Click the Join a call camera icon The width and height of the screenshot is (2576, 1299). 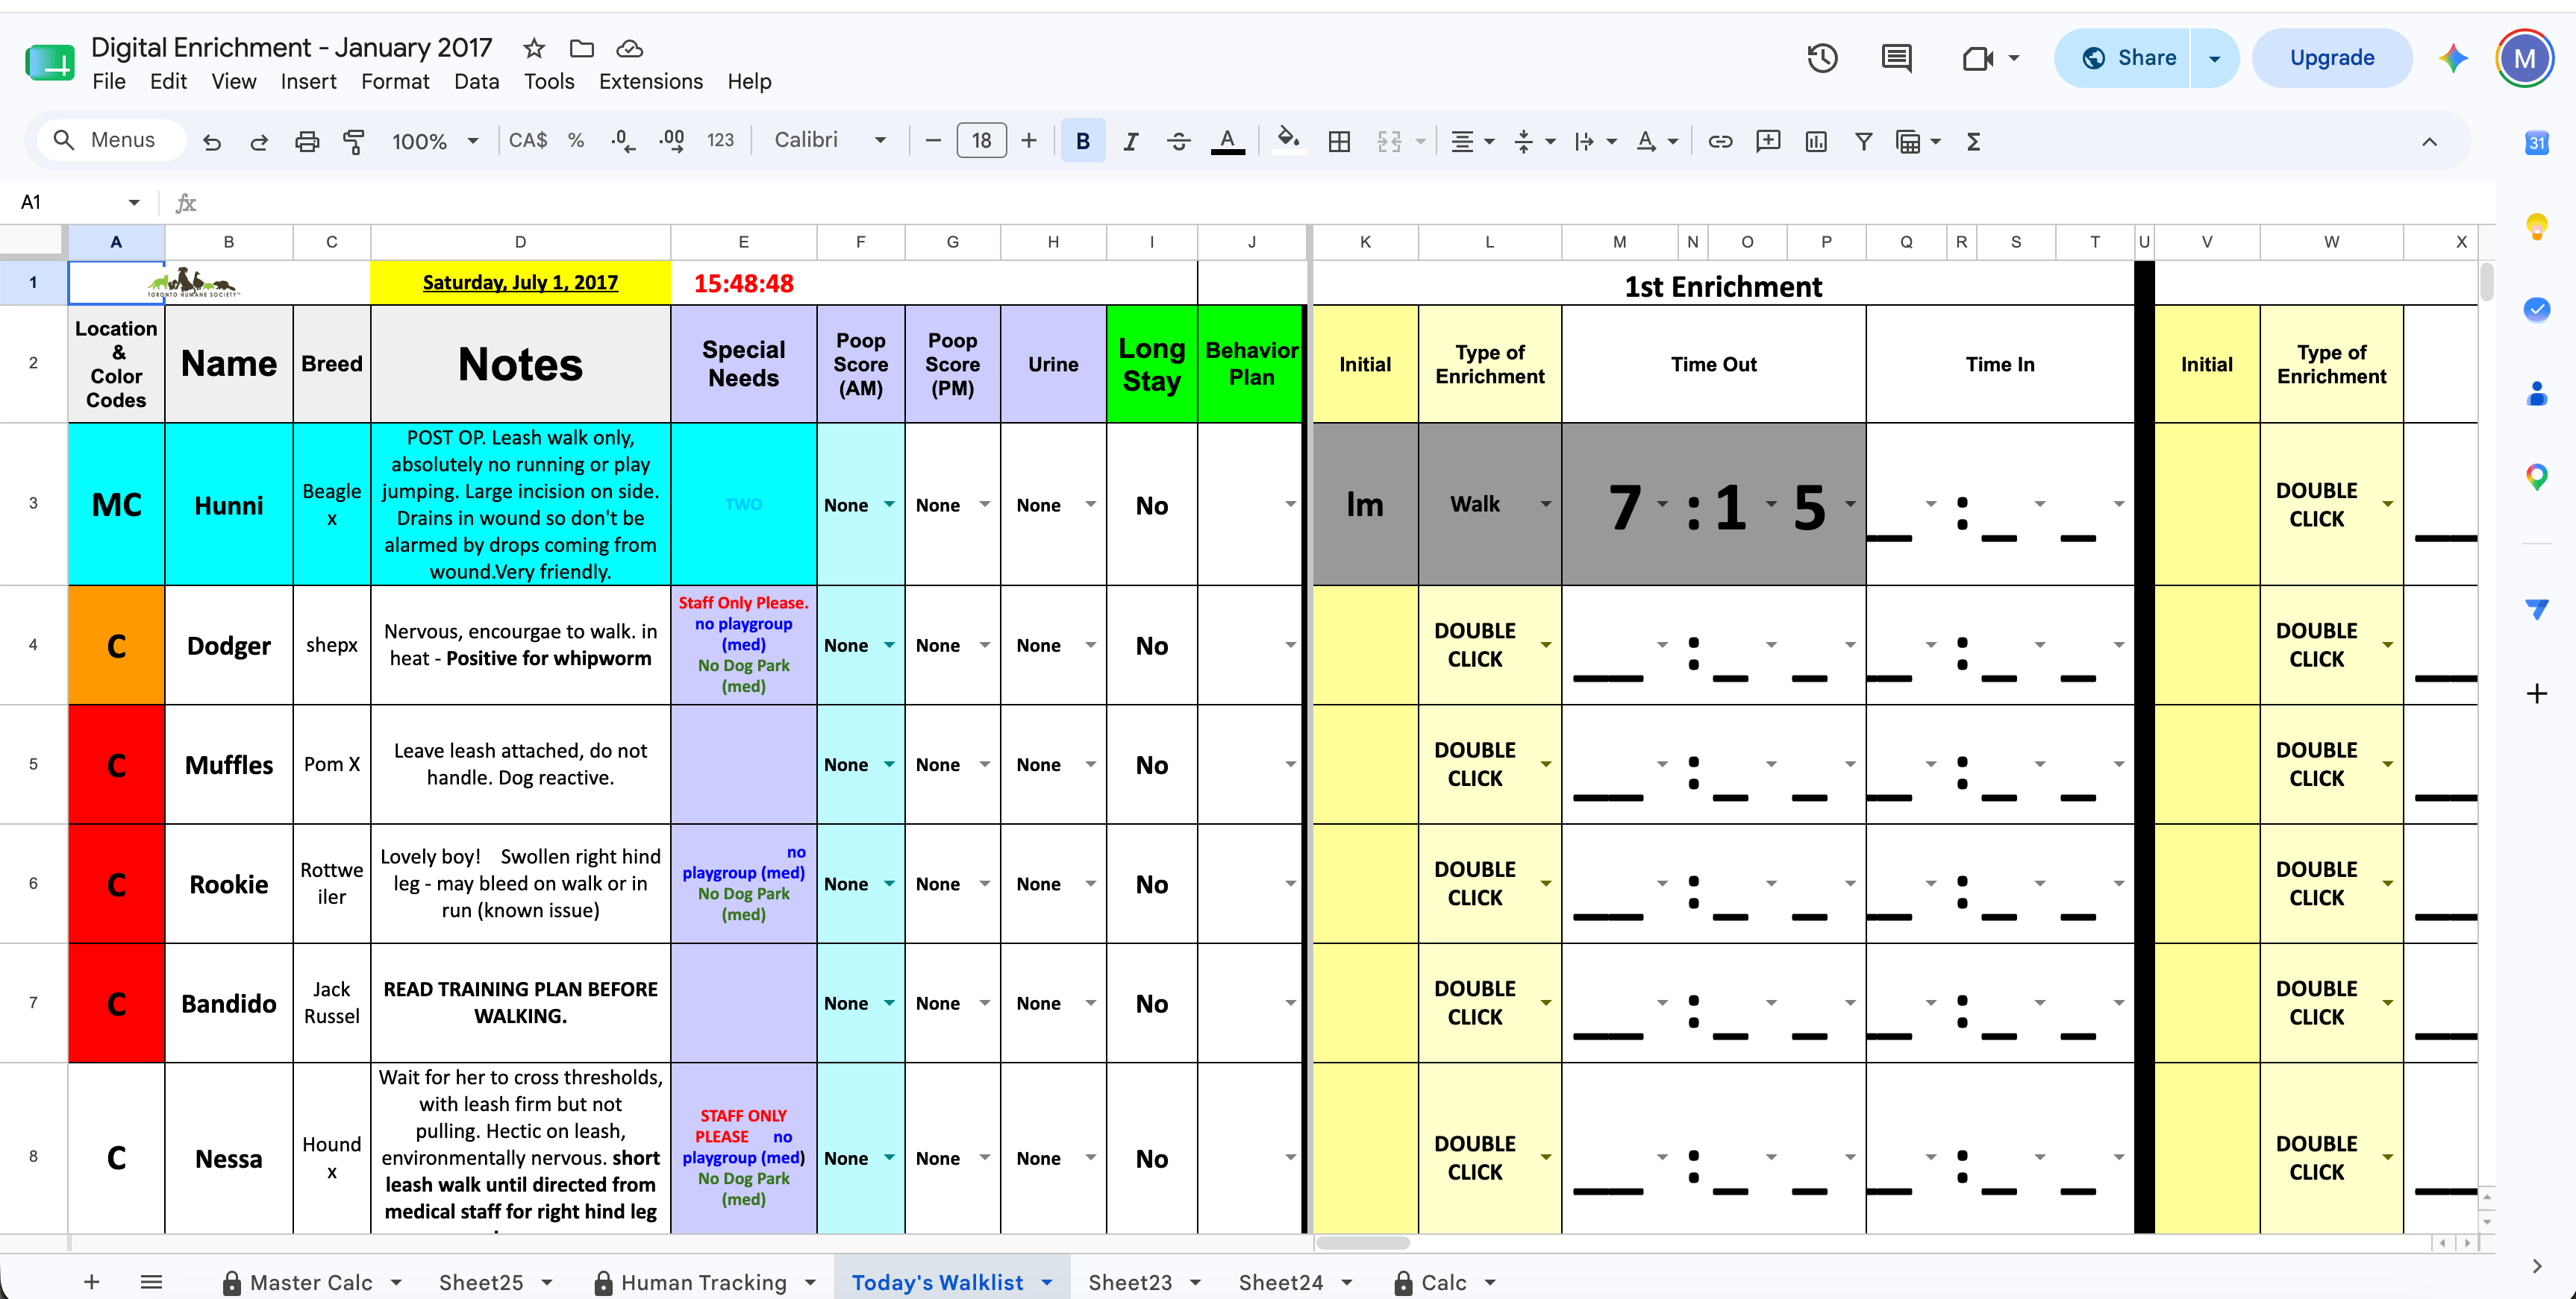1978,58
